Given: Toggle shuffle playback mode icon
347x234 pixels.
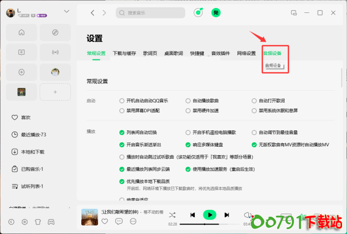Looking at the screenshot, I should tap(172, 215).
